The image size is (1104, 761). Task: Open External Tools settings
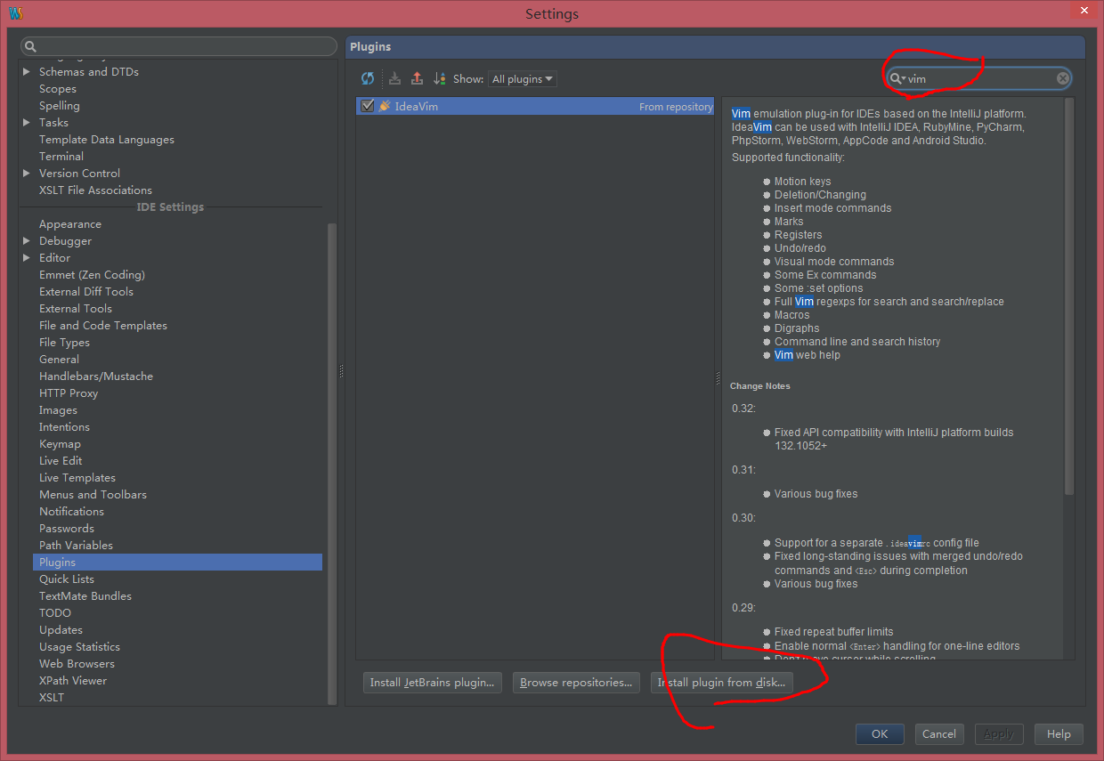coord(76,309)
